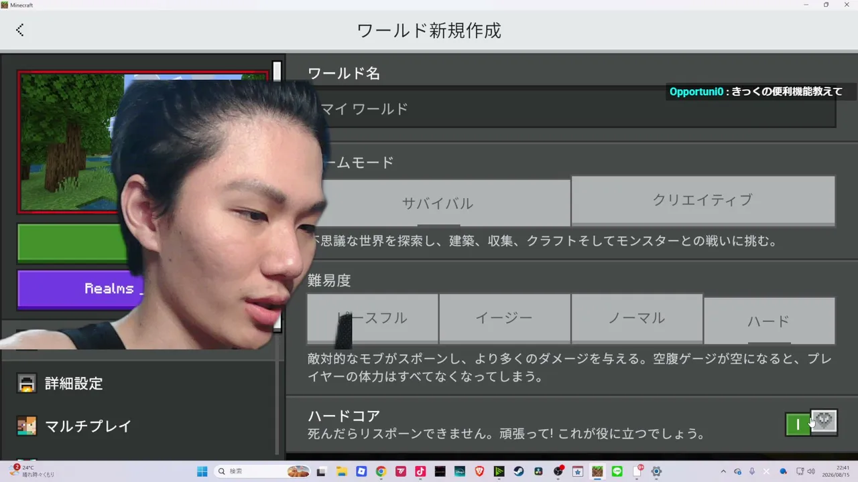Open Steam from the taskbar
This screenshot has height=482, width=858.
[519, 471]
